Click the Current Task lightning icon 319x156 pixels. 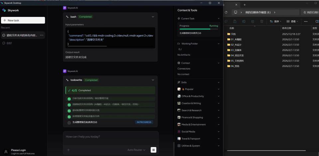pyautogui.click(x=179, y=19)
